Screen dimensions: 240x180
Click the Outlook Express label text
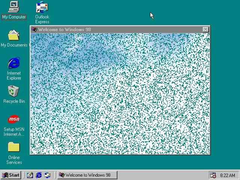coord(42,19)
